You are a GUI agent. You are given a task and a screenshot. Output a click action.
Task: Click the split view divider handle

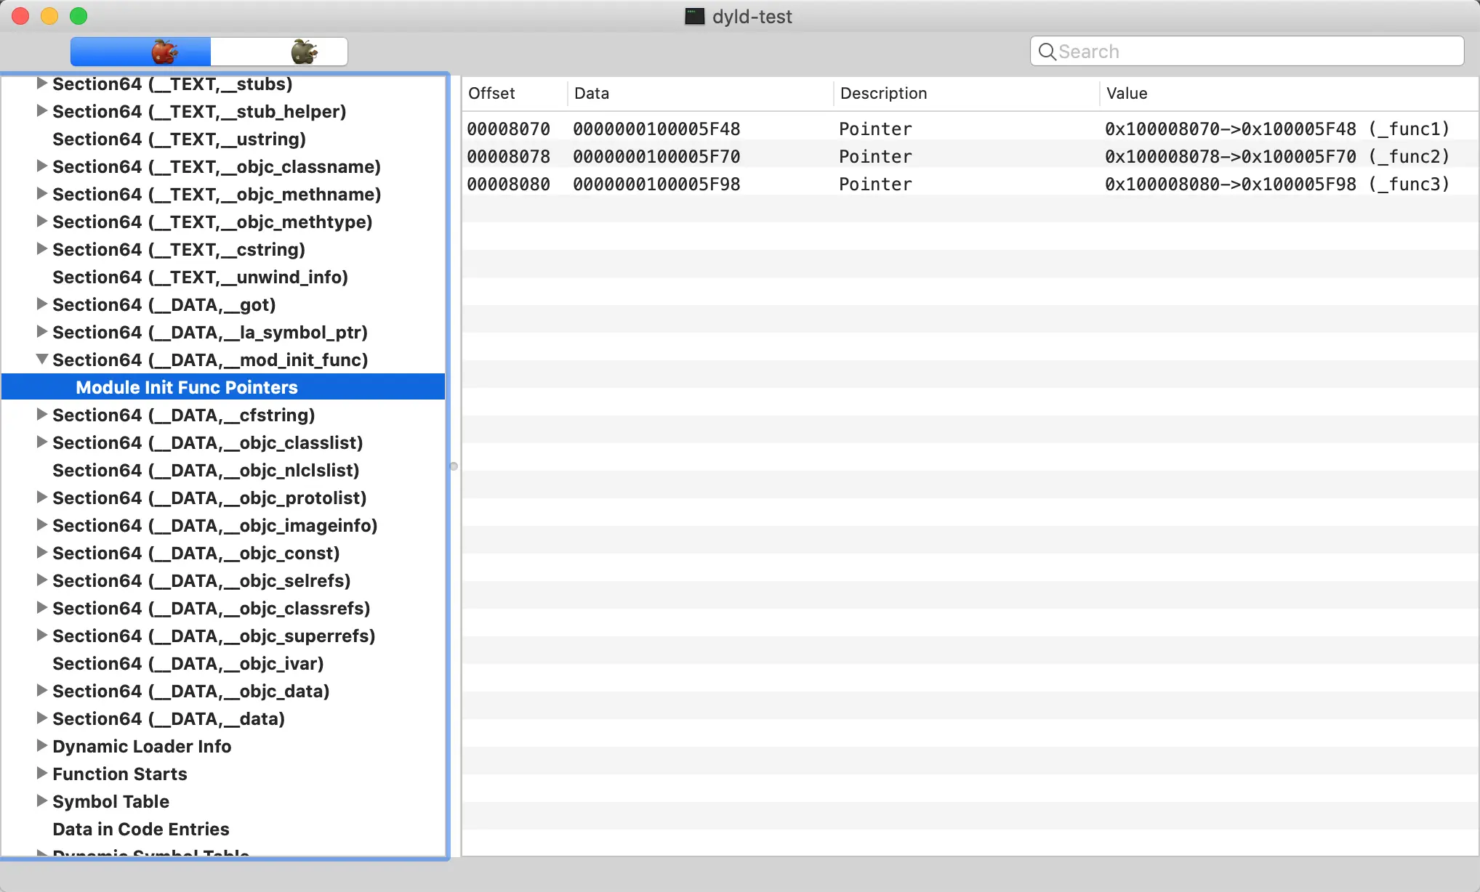(454, 466)
